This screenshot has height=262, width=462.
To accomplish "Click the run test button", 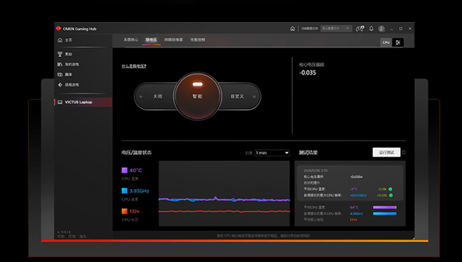I will click(386, 152).
